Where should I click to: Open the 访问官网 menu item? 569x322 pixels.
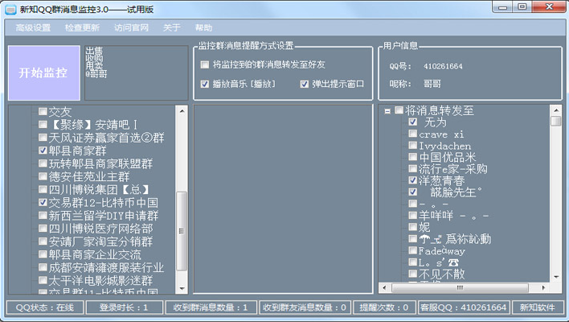131,27
